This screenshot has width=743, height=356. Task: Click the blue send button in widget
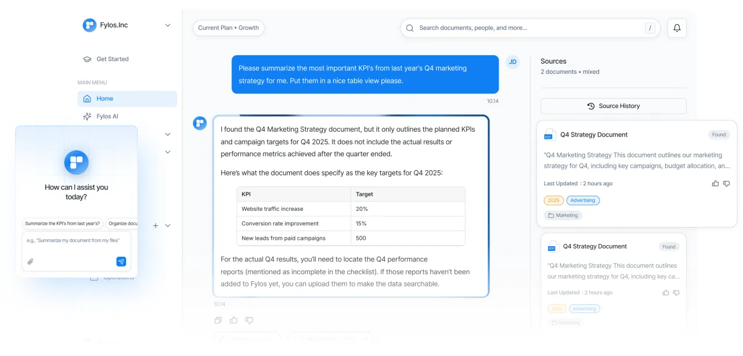coord(121,262)
